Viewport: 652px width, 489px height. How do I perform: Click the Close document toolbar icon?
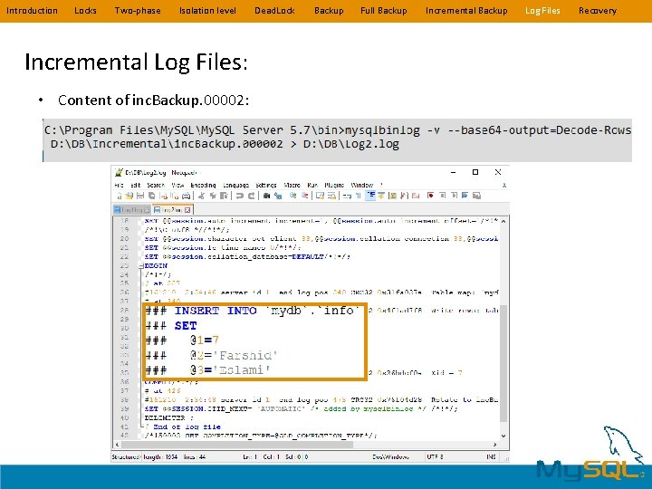click(164, 196)
